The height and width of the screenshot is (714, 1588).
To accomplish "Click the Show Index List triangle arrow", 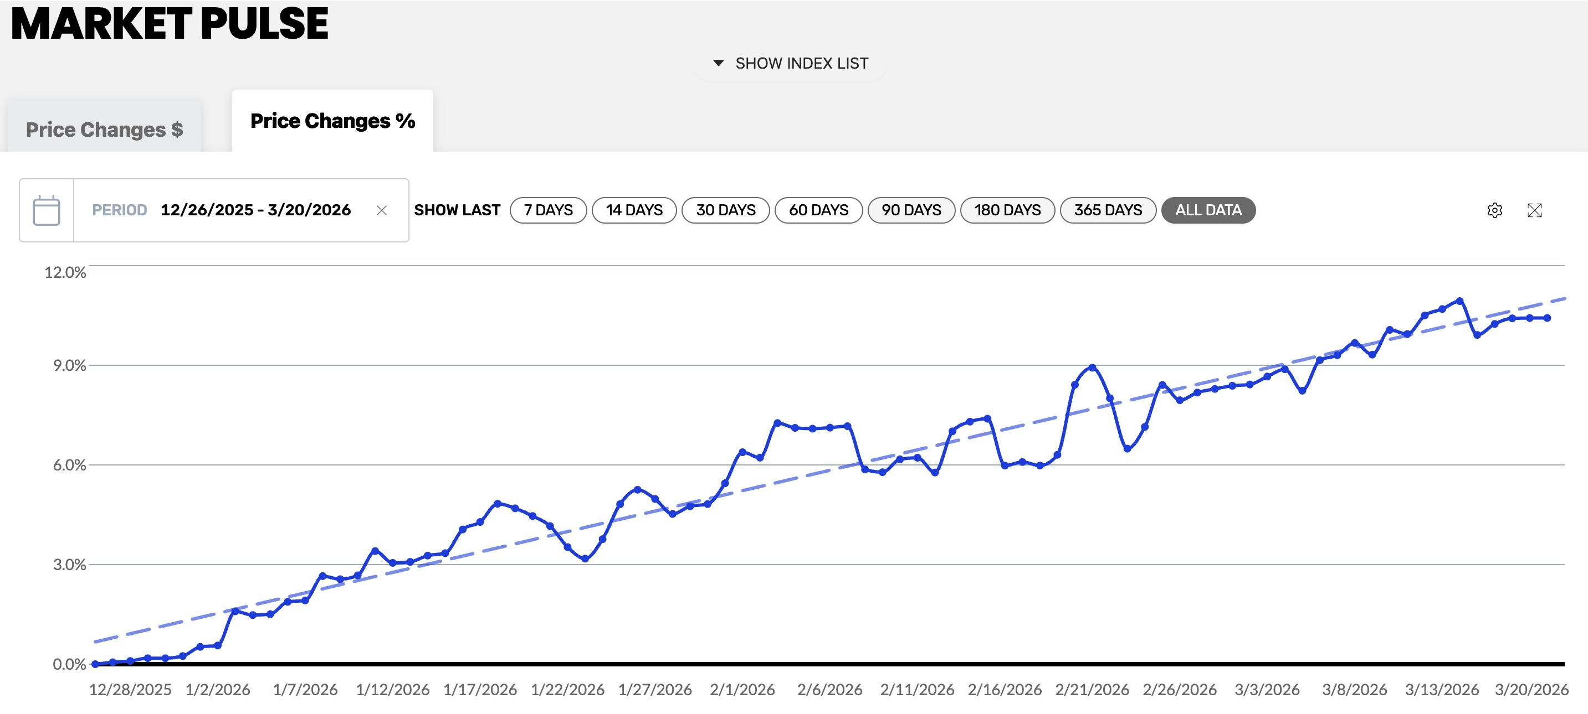I will coord(718,63).
